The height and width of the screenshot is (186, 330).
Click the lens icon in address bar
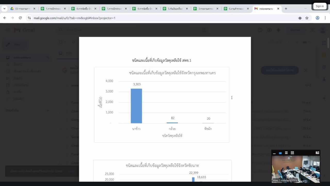[x=300, y=18]
